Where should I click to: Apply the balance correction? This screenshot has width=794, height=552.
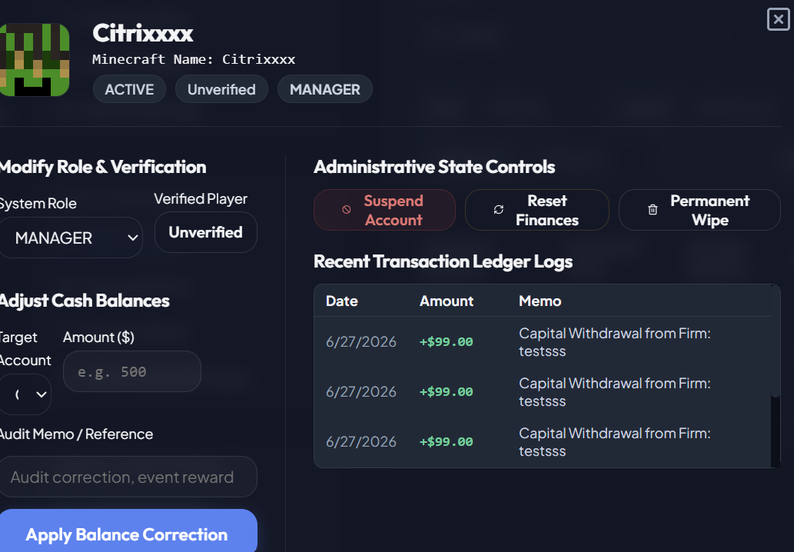click(128, 530)
